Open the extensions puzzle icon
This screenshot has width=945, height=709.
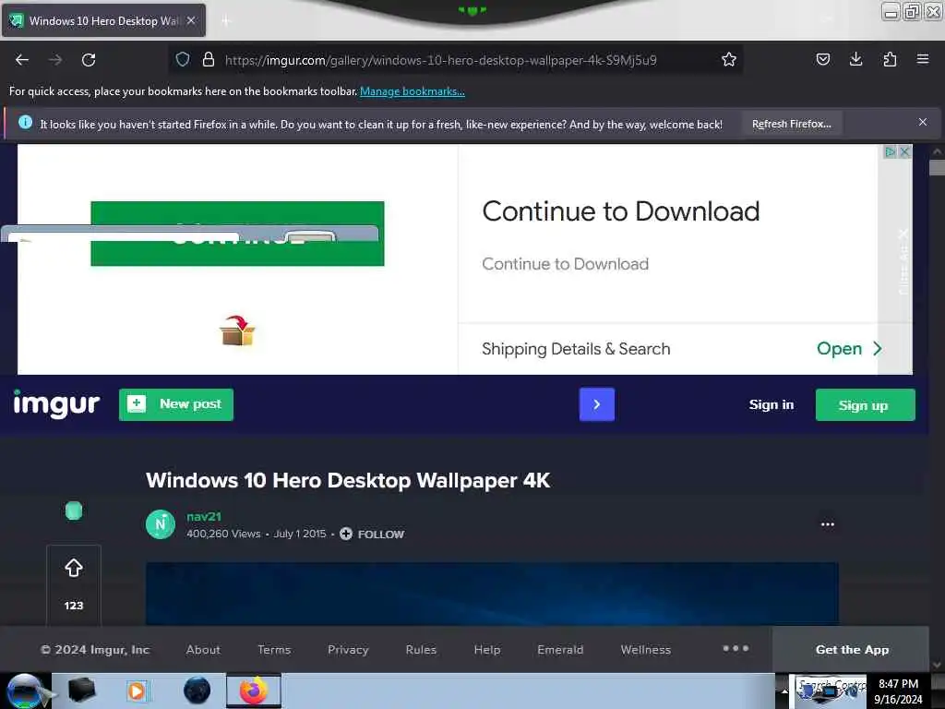[x=890, y=59]
